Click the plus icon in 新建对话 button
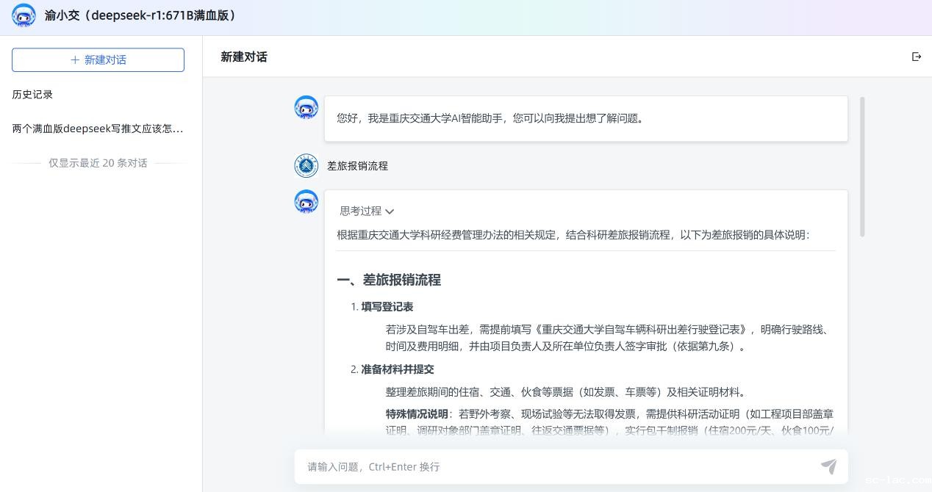This screenshot has height=492, width=932. [75, 60]
